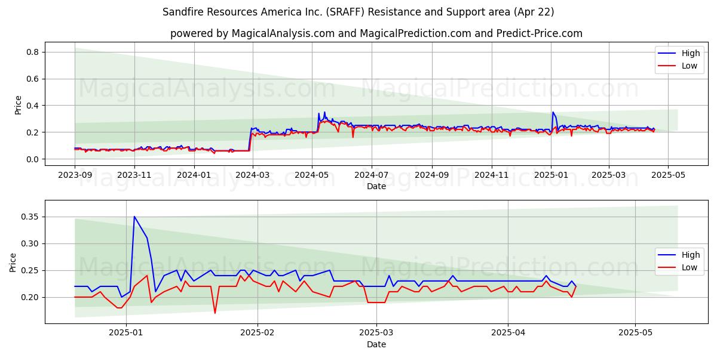717x358 pixels.
Task: Click the '2025-04' label on bottom chart axis
Action: point(508,334)
